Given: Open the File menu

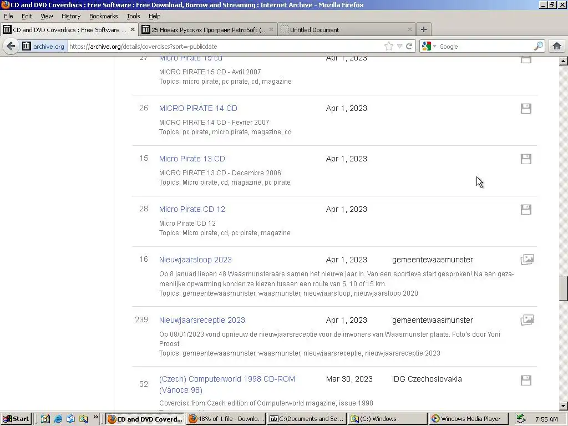Looking at the screenshot, I should (8, 16).
